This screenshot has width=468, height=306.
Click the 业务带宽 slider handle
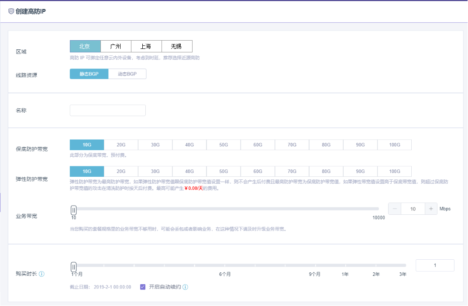[x=74, y=210]
